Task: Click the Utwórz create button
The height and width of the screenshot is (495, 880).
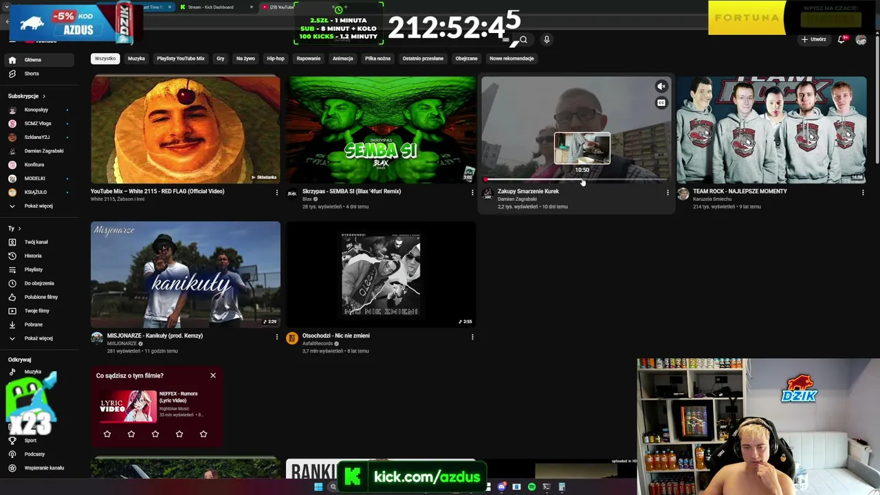Action: pyautogui.click(x=813, y=39)
